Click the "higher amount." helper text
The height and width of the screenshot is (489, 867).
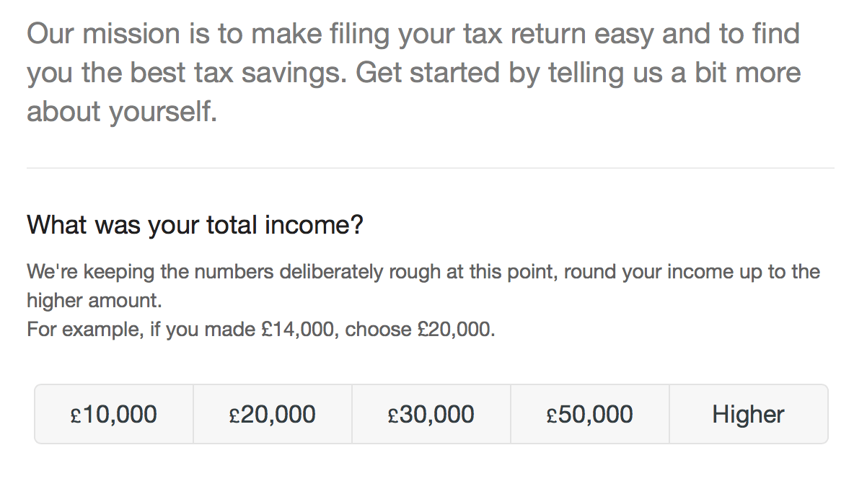[94, 301]
